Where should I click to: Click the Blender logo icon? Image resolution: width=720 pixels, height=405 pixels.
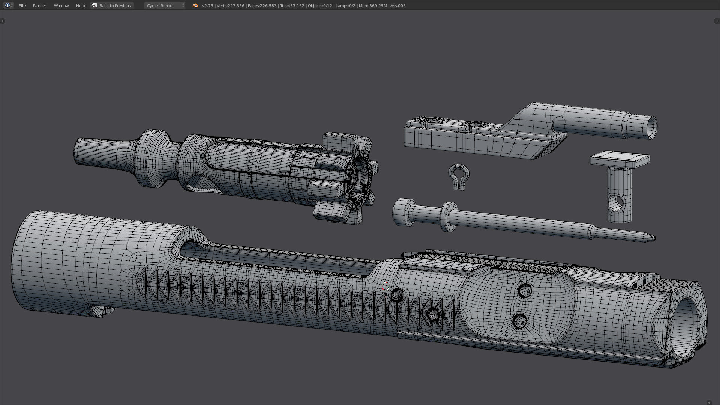195,6
